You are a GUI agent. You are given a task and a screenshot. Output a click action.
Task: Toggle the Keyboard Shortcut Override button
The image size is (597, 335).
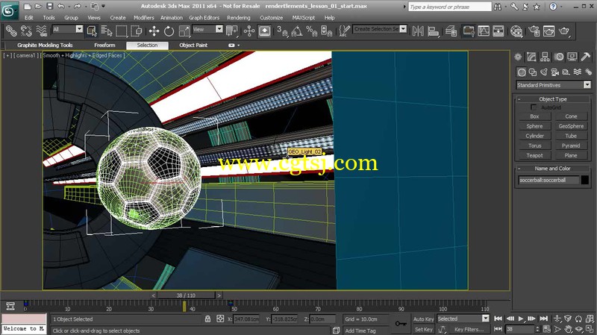[x=264, y=31]
